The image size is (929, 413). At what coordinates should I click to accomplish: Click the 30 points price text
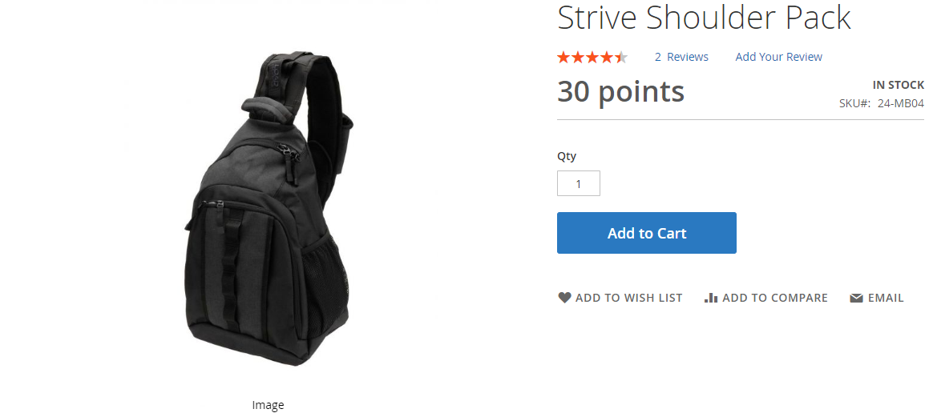tap(620, 92)
